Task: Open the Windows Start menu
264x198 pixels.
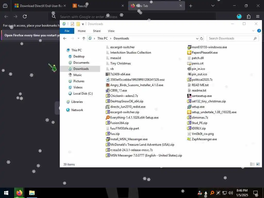Action: [x=6, y=193]
